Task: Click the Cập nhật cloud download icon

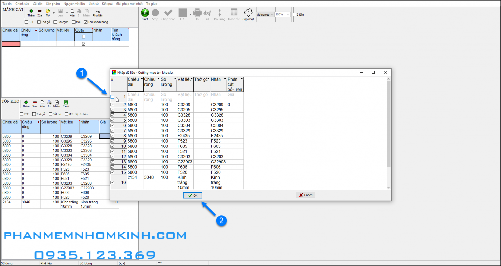Action: (x=248, y=13)
